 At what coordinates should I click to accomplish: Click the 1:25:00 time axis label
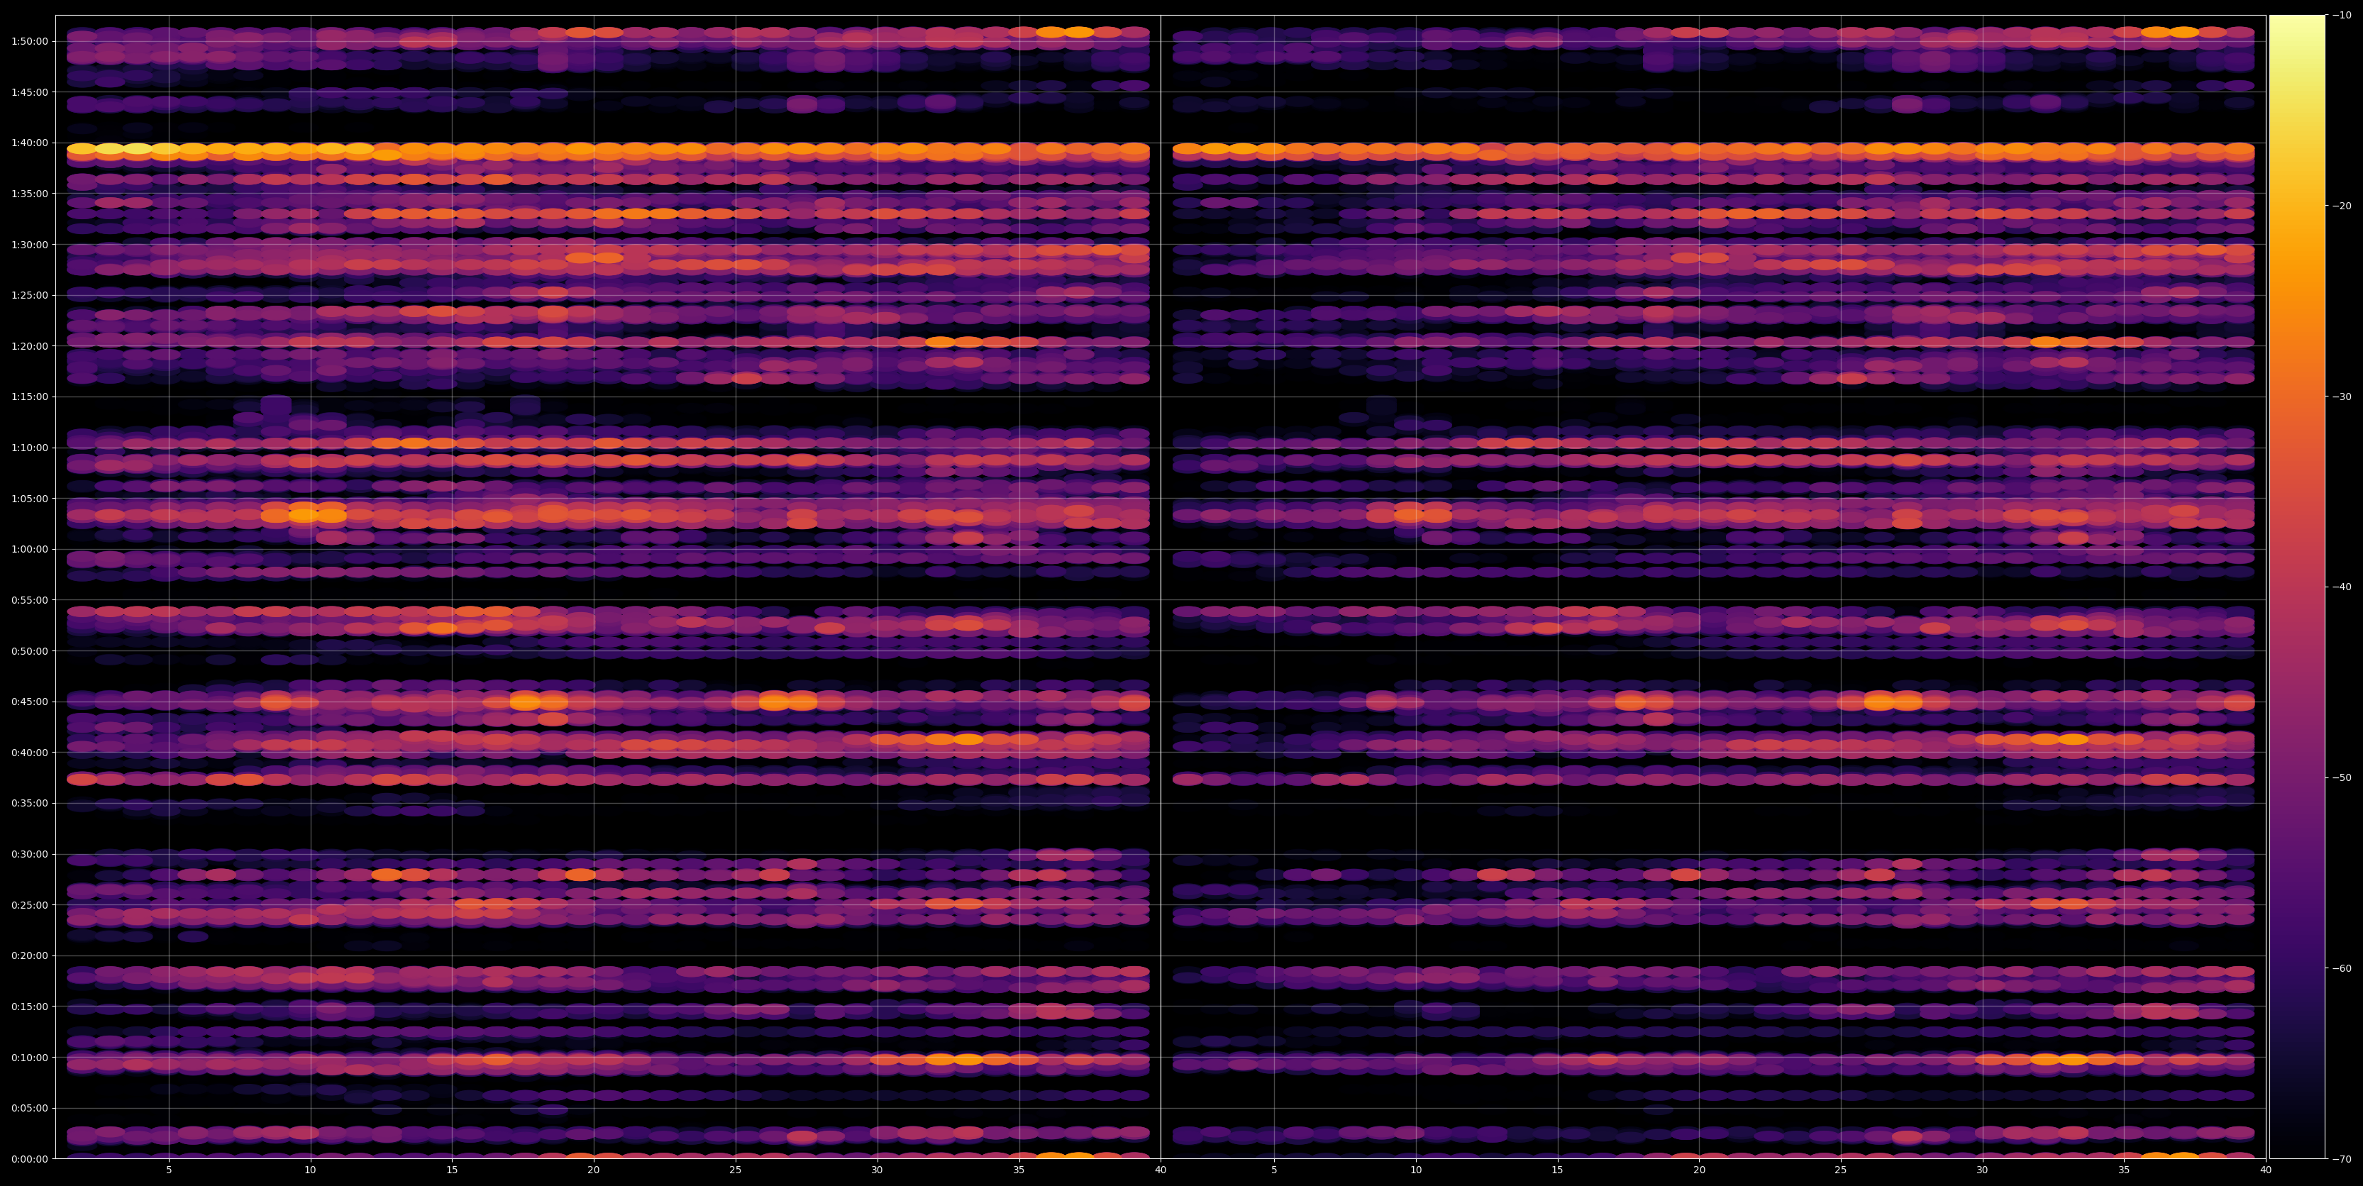tap(31, 295)
